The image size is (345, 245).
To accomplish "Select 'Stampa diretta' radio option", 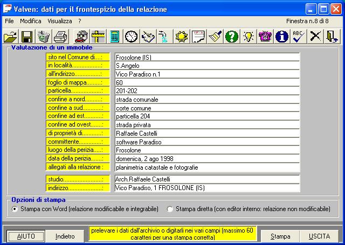I will pyautogui.click(x=170, y=208).
